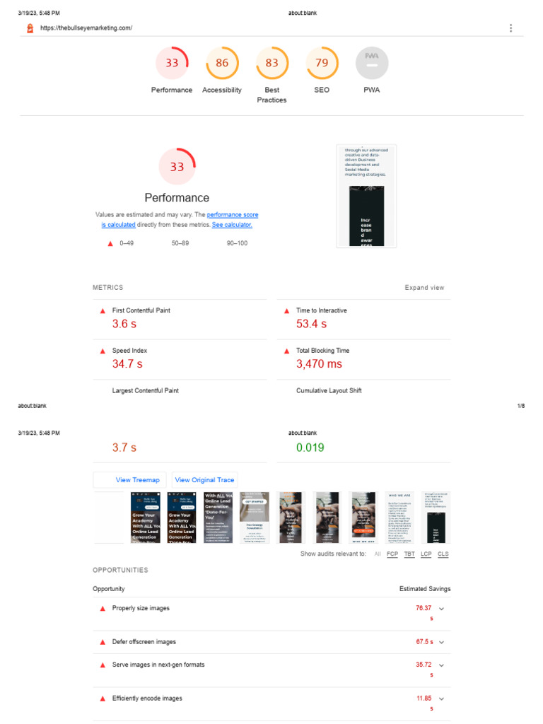Select the Performance score gauge 33
Viewport: 543px width, 724px height.
tap(172, 63)
